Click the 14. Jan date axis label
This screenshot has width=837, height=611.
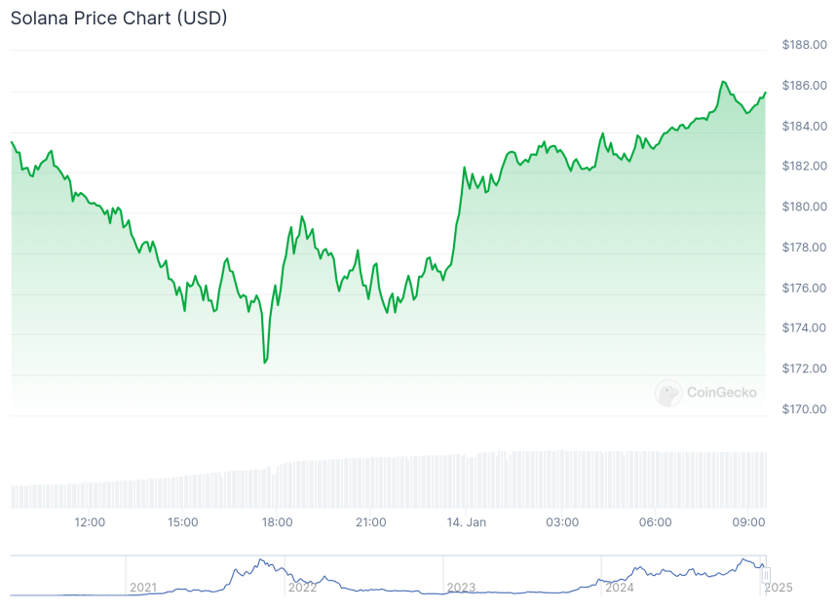click(x=465, y=522)
